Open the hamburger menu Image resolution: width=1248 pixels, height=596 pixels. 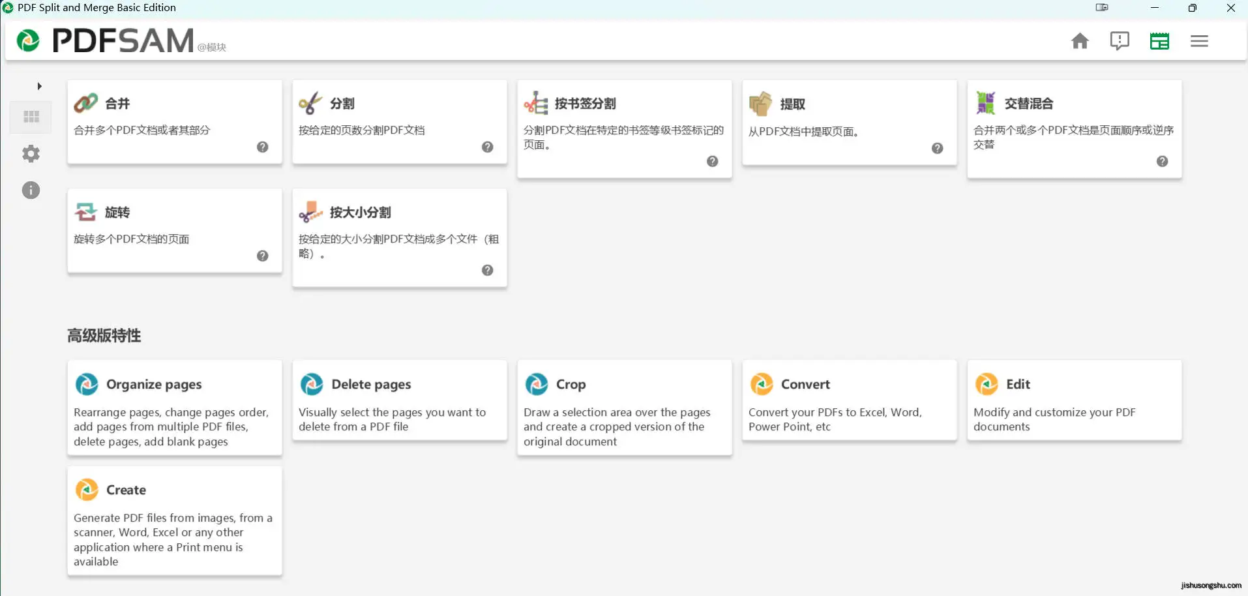(x=1199, y=41)
